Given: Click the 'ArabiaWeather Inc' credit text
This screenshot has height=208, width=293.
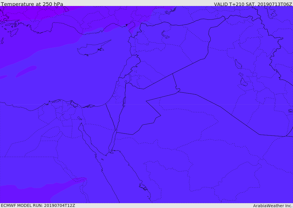Looking at the screenshot, I should point(272,206).
